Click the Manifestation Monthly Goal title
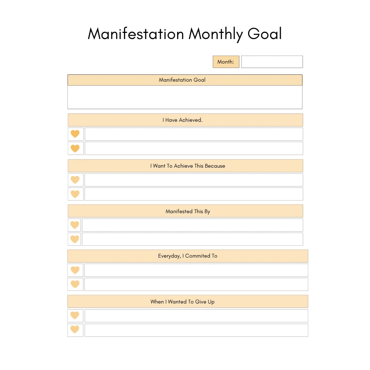 pos(185,34)
